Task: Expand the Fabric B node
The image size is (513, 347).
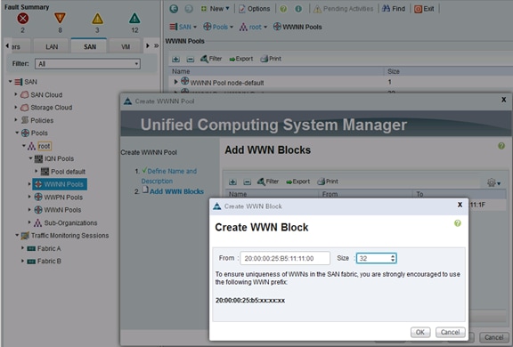Action: (22, 261)
